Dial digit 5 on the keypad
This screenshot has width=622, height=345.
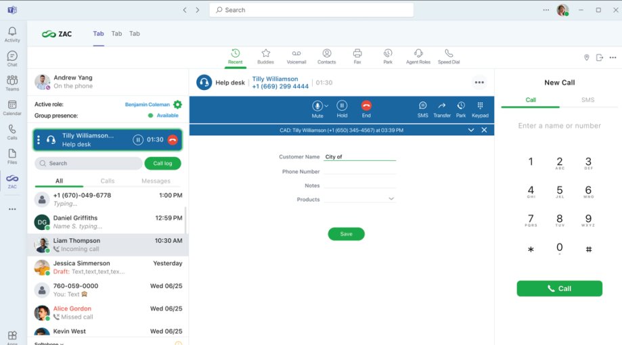click(559, 191)
